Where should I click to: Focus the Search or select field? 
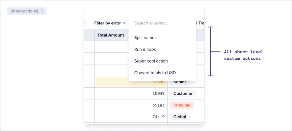click(162, 23)
